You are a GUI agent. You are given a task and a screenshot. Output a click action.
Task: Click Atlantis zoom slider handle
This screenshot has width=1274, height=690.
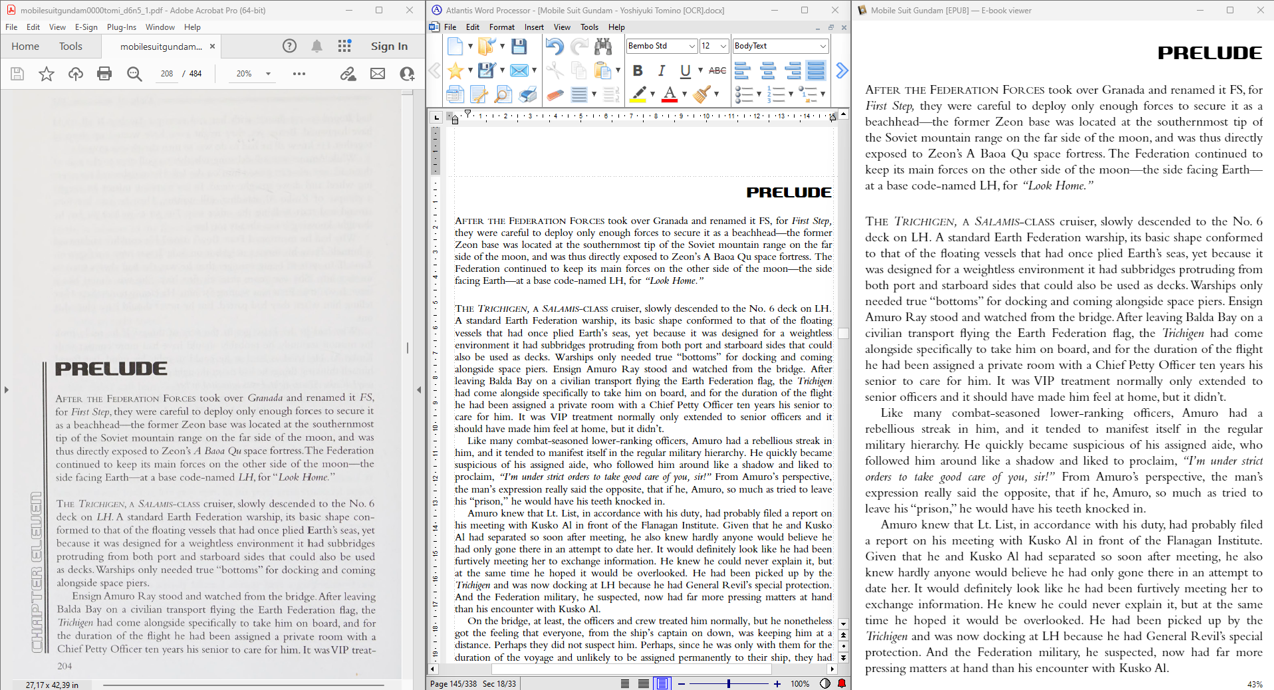point(729,683)
